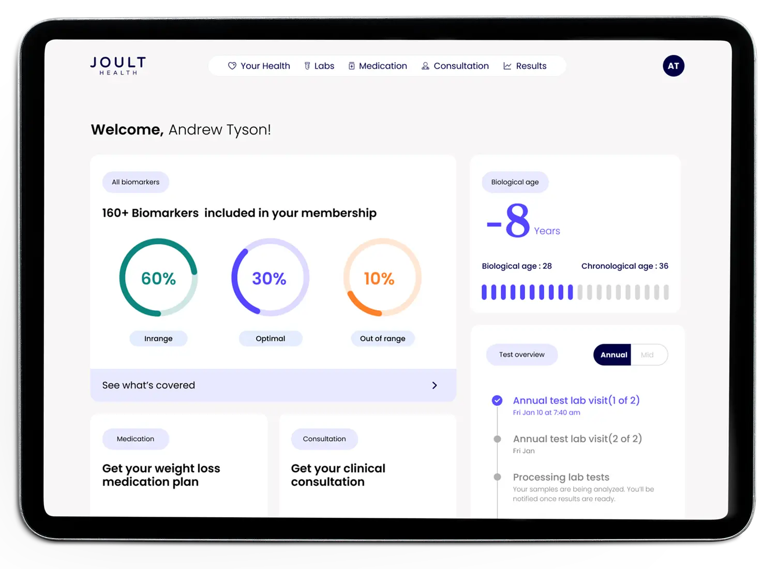
Task: Click the Processing lab tests step
Action: 561,477
